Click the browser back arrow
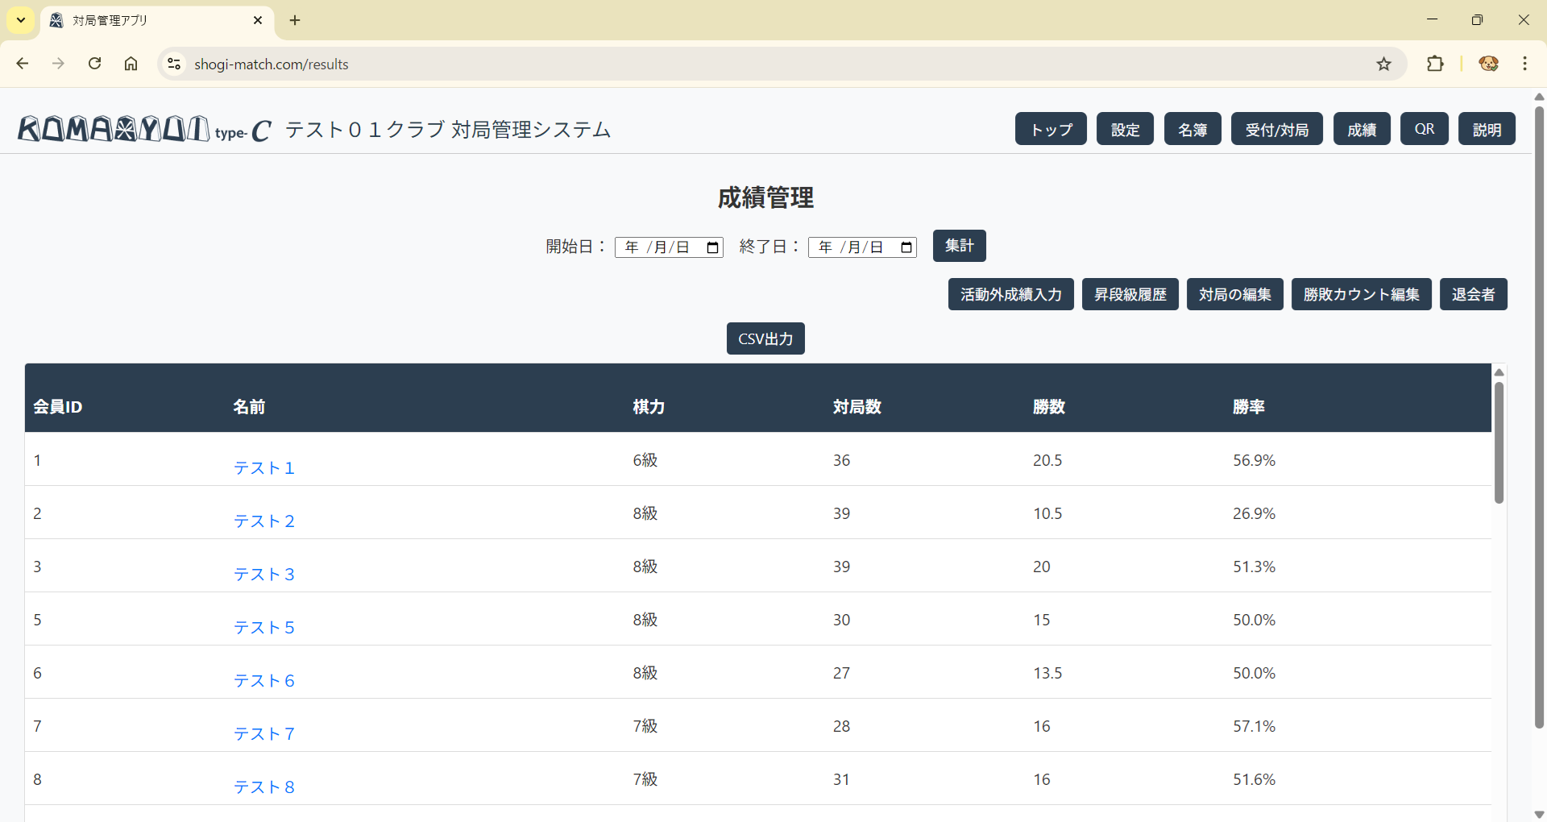Image resolution: width=1547 pixels, height=822 pixels. click(x=23, y=64)
